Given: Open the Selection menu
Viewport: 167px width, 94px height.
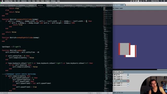Looking at the screenshot, I should pyautogui.click(x=24, y=1).
